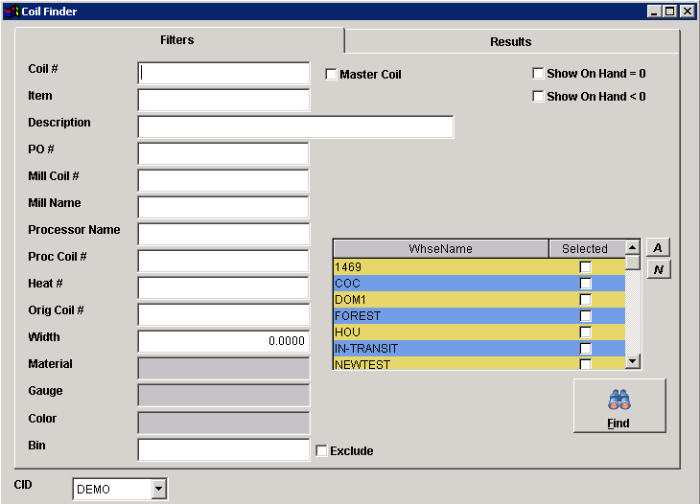Click the Coil Finder title bar icon

pyautogui.click(x=12, y=11)
